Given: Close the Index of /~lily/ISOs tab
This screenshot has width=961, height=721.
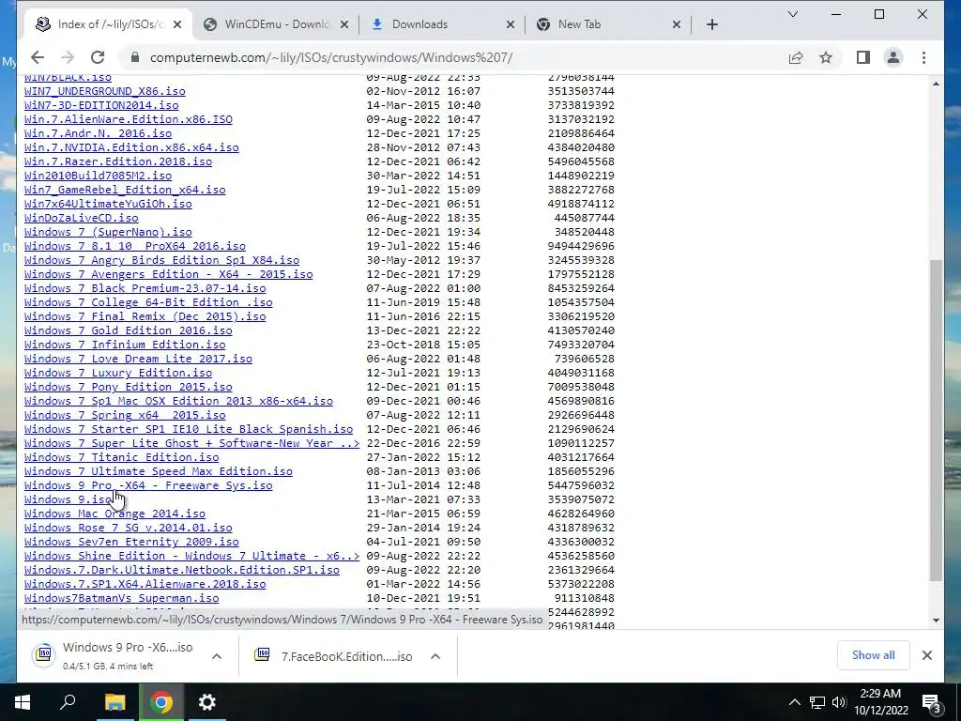Looking at the screenshot, I should [x=177, y=24].
